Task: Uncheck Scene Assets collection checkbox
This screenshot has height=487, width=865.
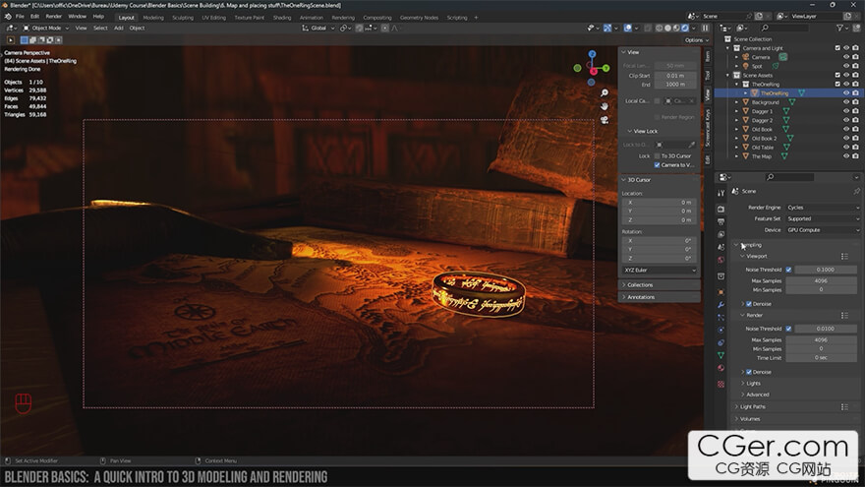Action: click(x=837, y=75)
